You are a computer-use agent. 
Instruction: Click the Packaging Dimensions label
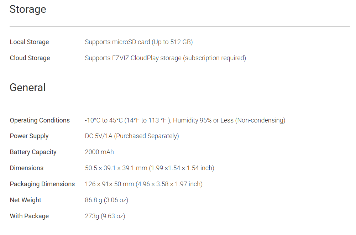pos(42,184)
